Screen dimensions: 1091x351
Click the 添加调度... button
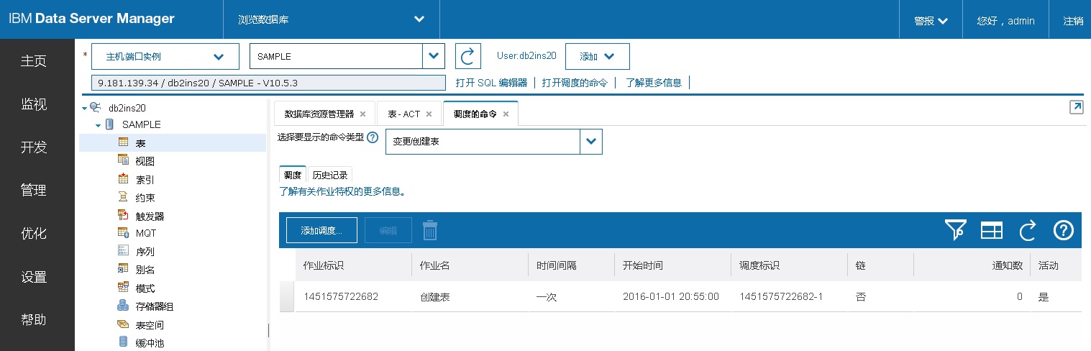point(321,230)
